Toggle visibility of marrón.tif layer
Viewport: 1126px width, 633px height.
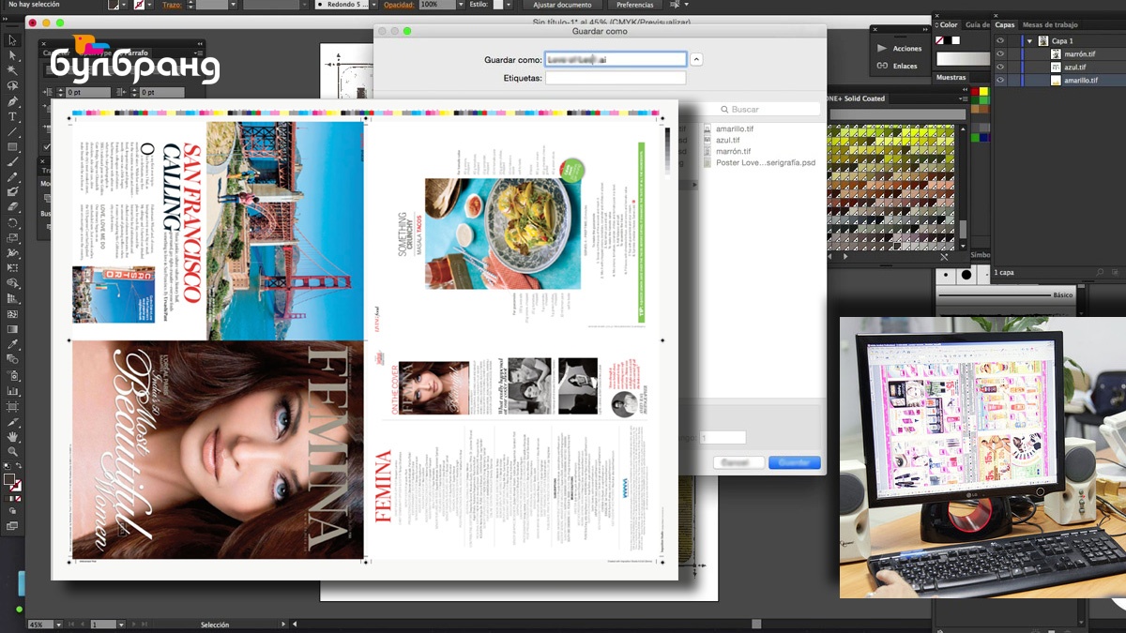coord(1000,54)
